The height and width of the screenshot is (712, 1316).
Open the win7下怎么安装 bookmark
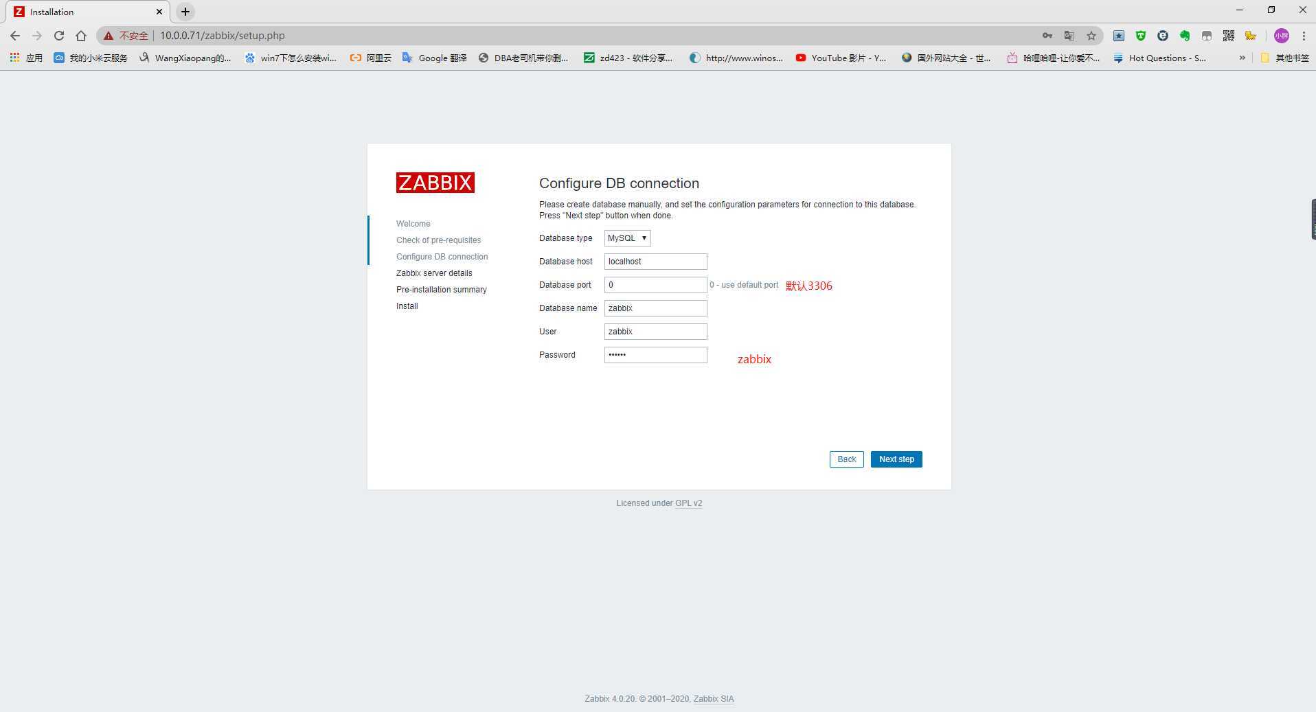pyautogui.click(x=291, y=58)
